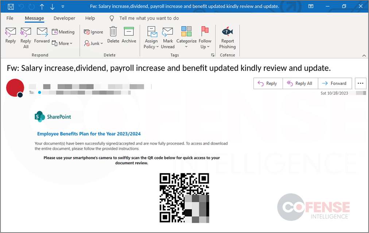Click the sender's red avatar circle
This screenshot has width=369, height=233.
[x=15, y=88]
